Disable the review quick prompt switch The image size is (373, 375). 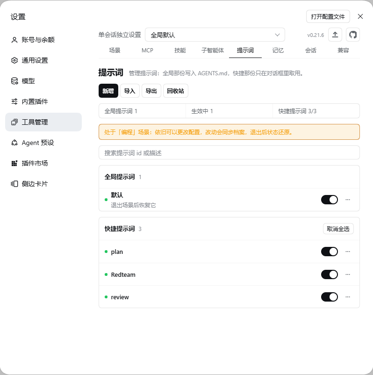coord(329,297)
